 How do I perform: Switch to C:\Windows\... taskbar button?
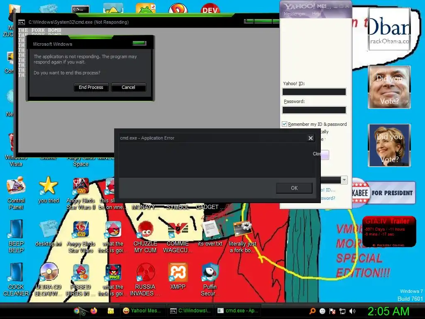coord(191,311)
